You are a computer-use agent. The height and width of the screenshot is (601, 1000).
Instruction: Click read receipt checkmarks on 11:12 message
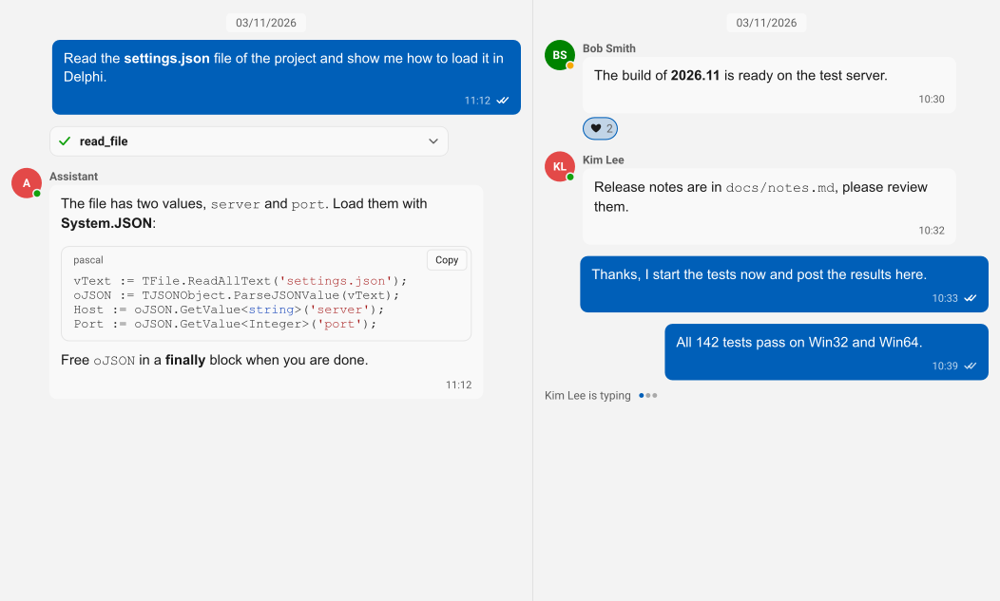click(x=503, y=100)
